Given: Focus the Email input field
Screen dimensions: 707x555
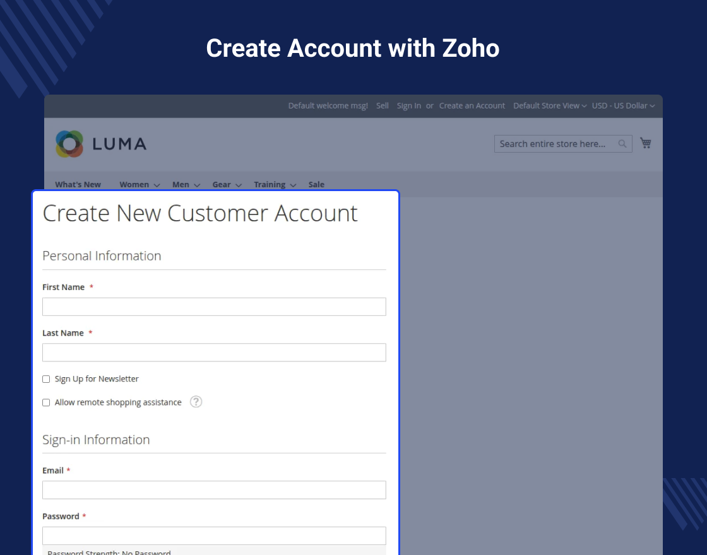Looking at the screenshot, I should tap(214, 489).
